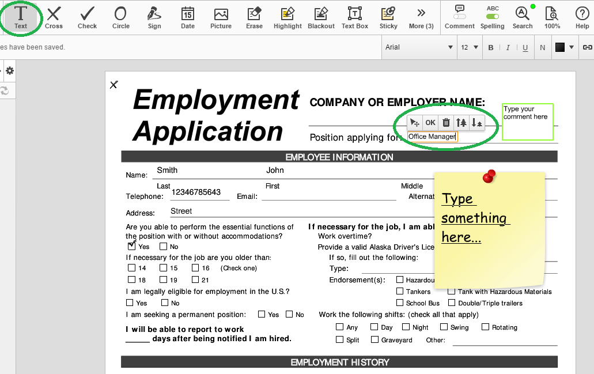Click the yellow sticky note text
594x374 pixels.
coord(475,218)
